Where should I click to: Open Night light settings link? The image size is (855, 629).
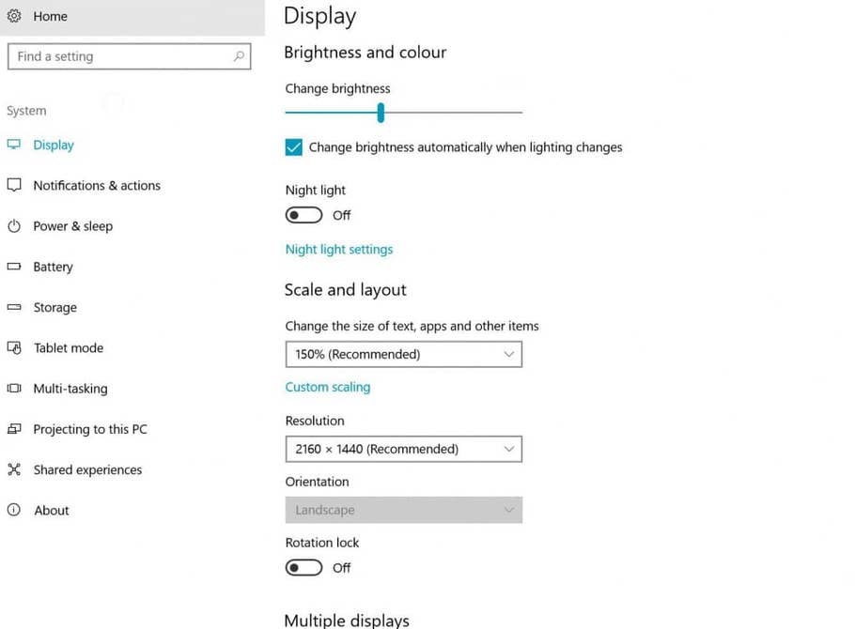pos(339,250)
